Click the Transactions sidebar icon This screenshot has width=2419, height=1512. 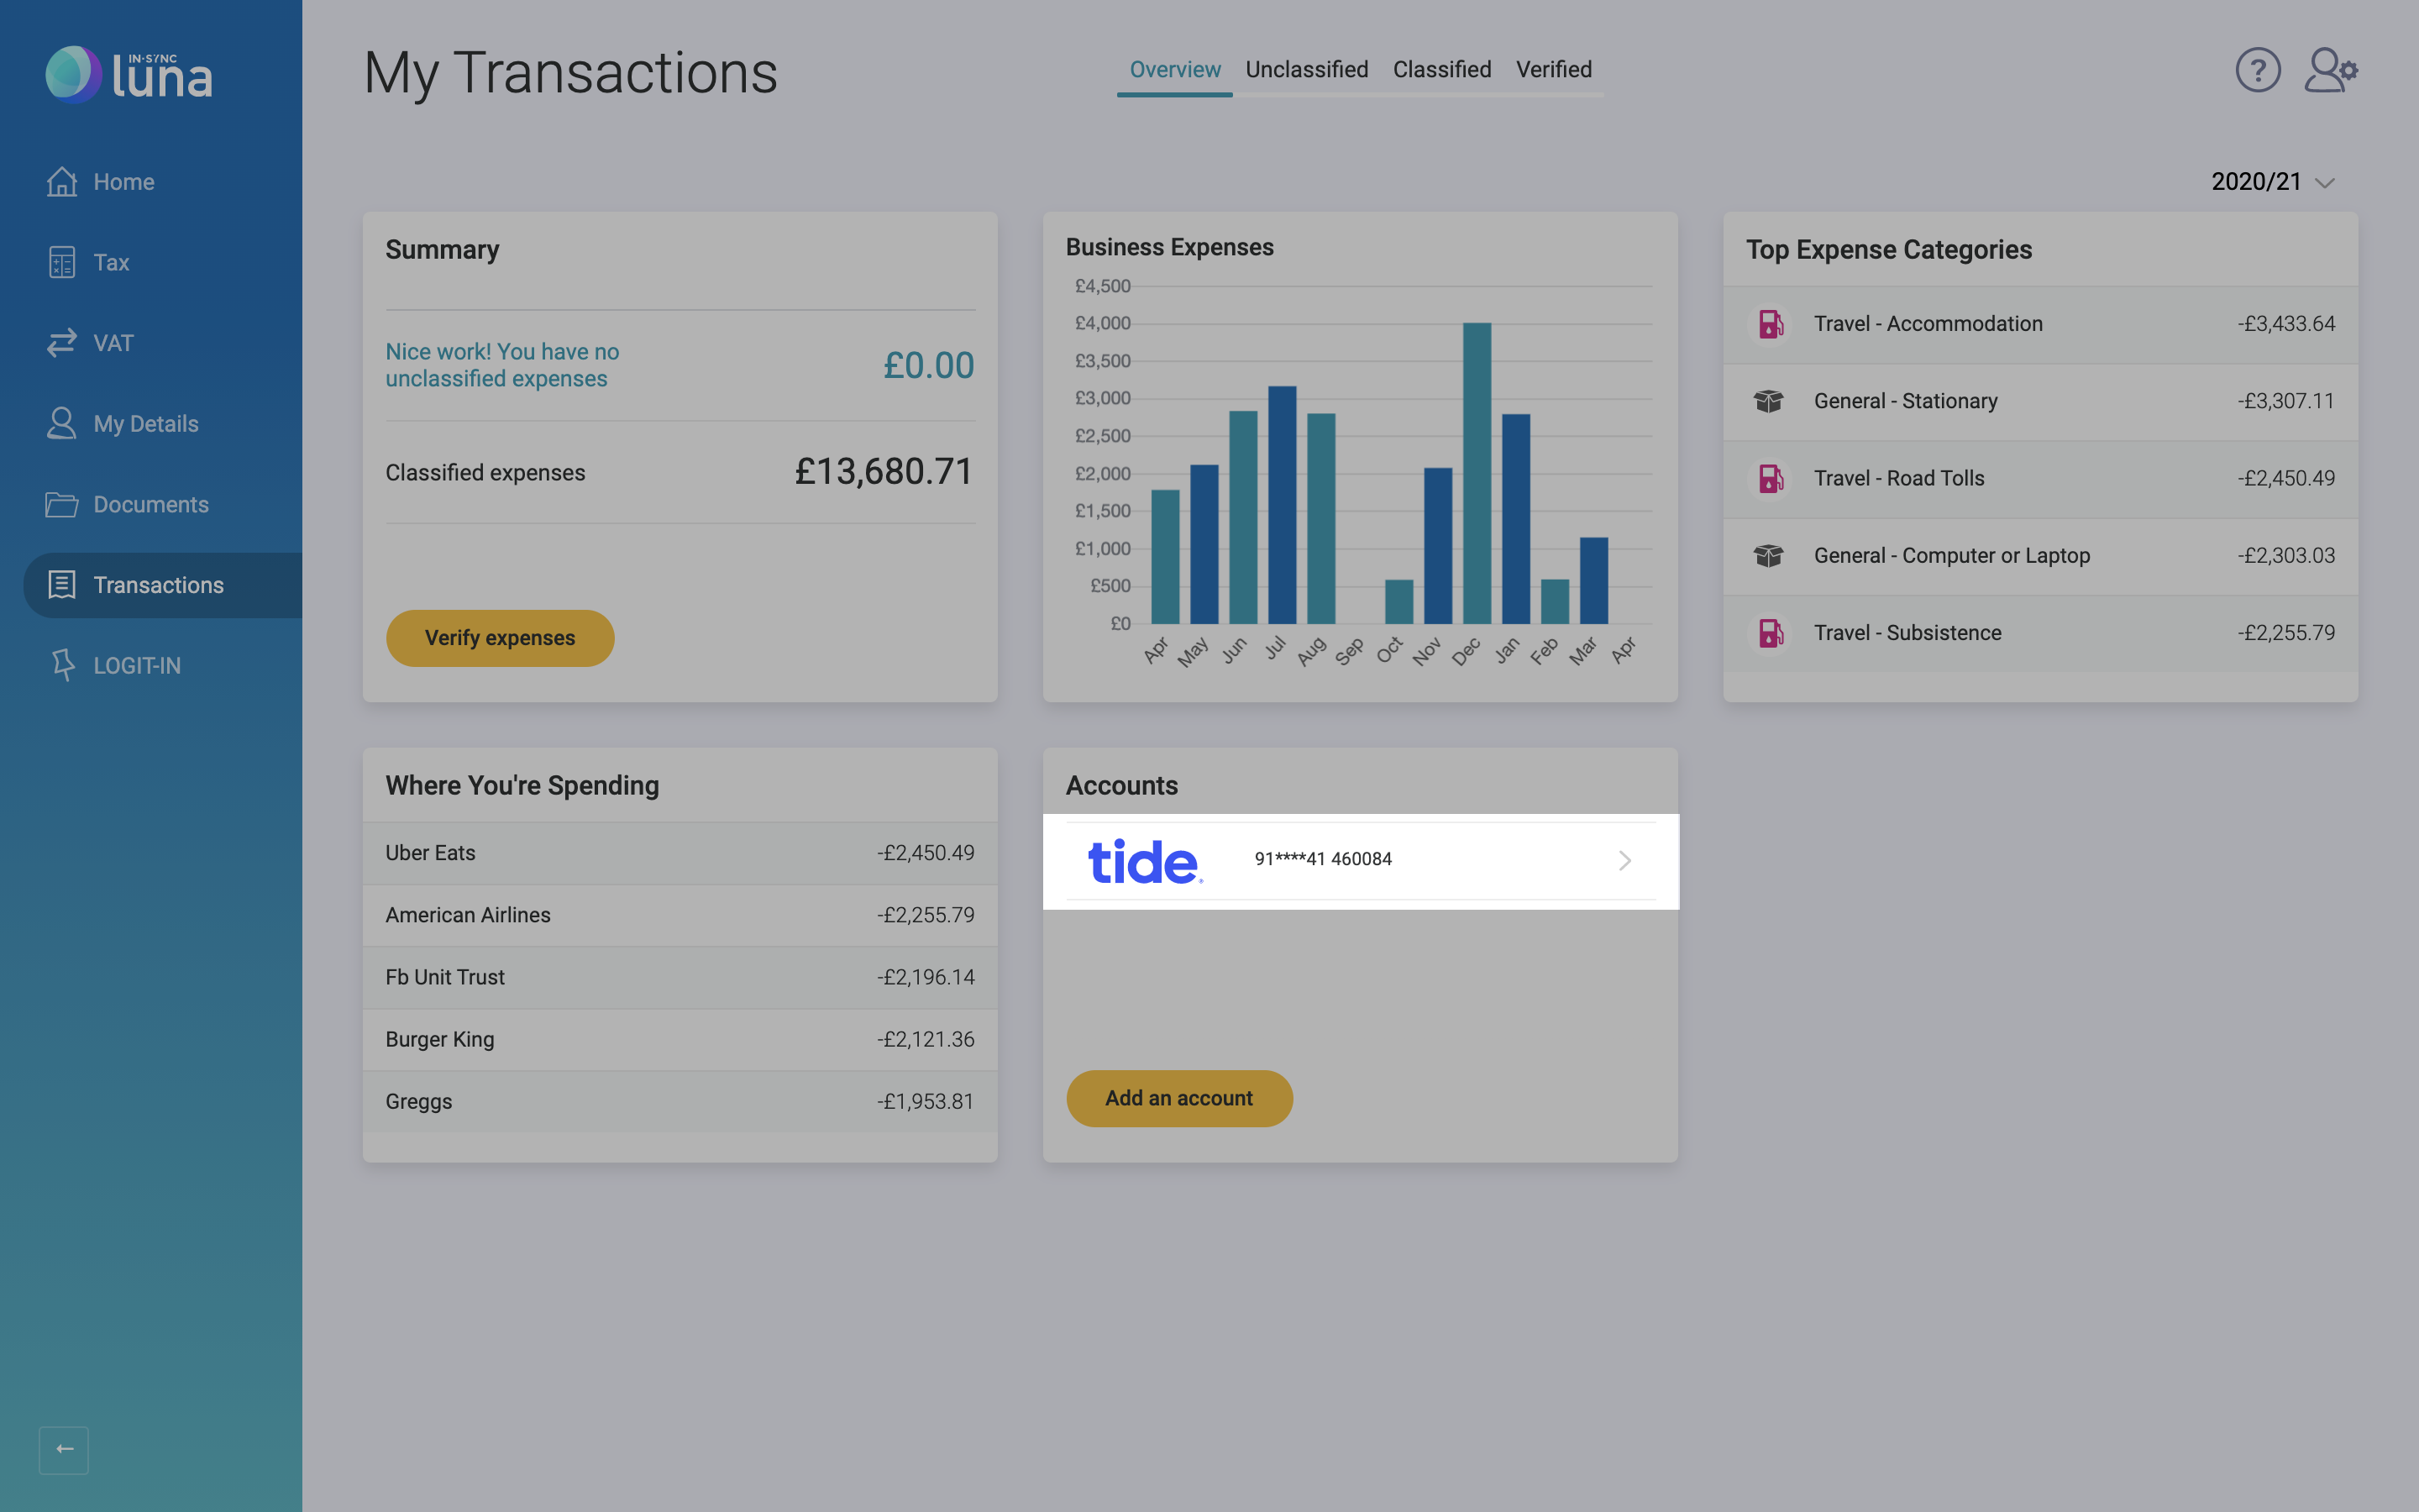coord(62,585)
